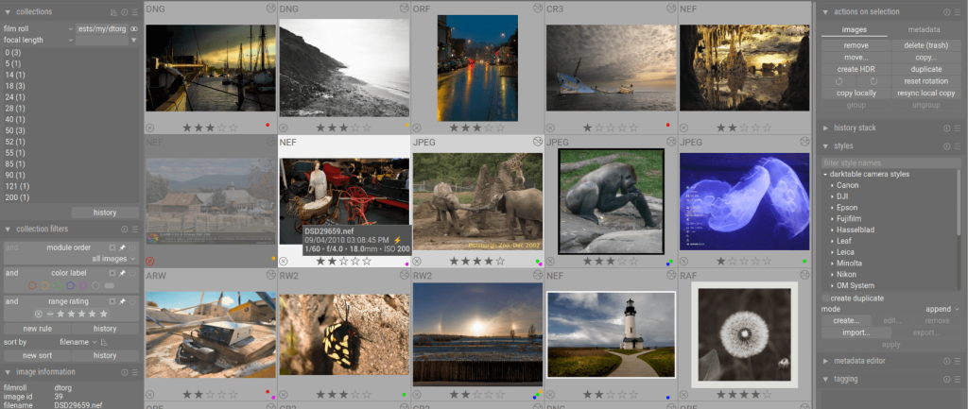Viewport: 968px width, 409px height.
Task: Remove the range rating filter rule
Action: pos(112,301)
